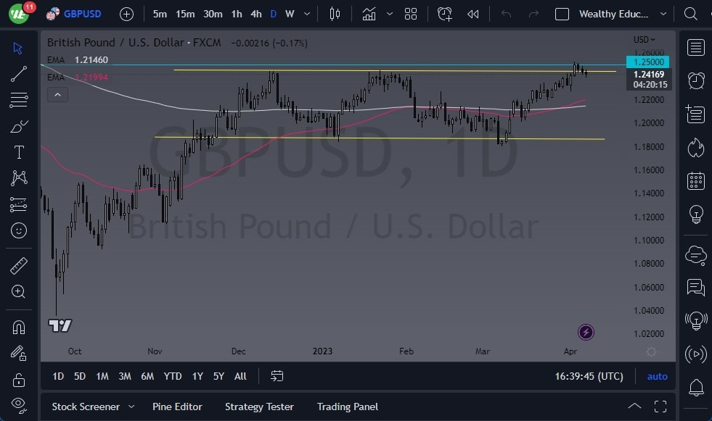Start Bar Replay mode

pos(472,13)
